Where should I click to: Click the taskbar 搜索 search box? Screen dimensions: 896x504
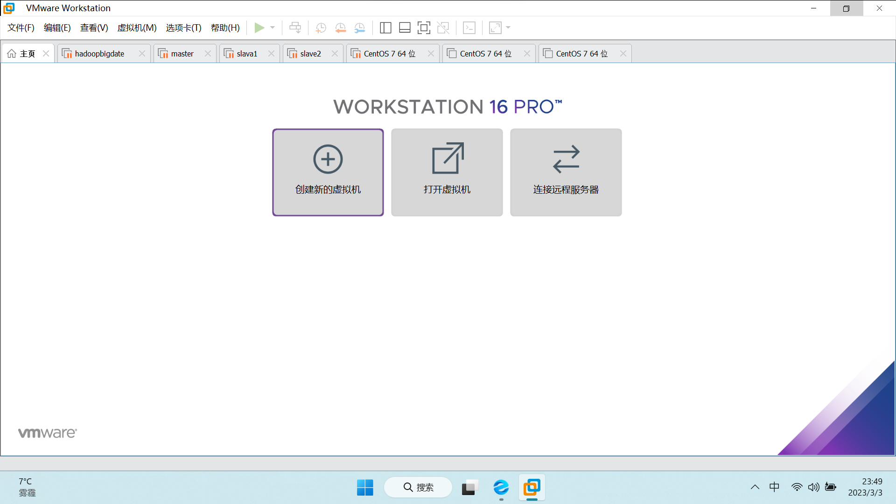418,488
